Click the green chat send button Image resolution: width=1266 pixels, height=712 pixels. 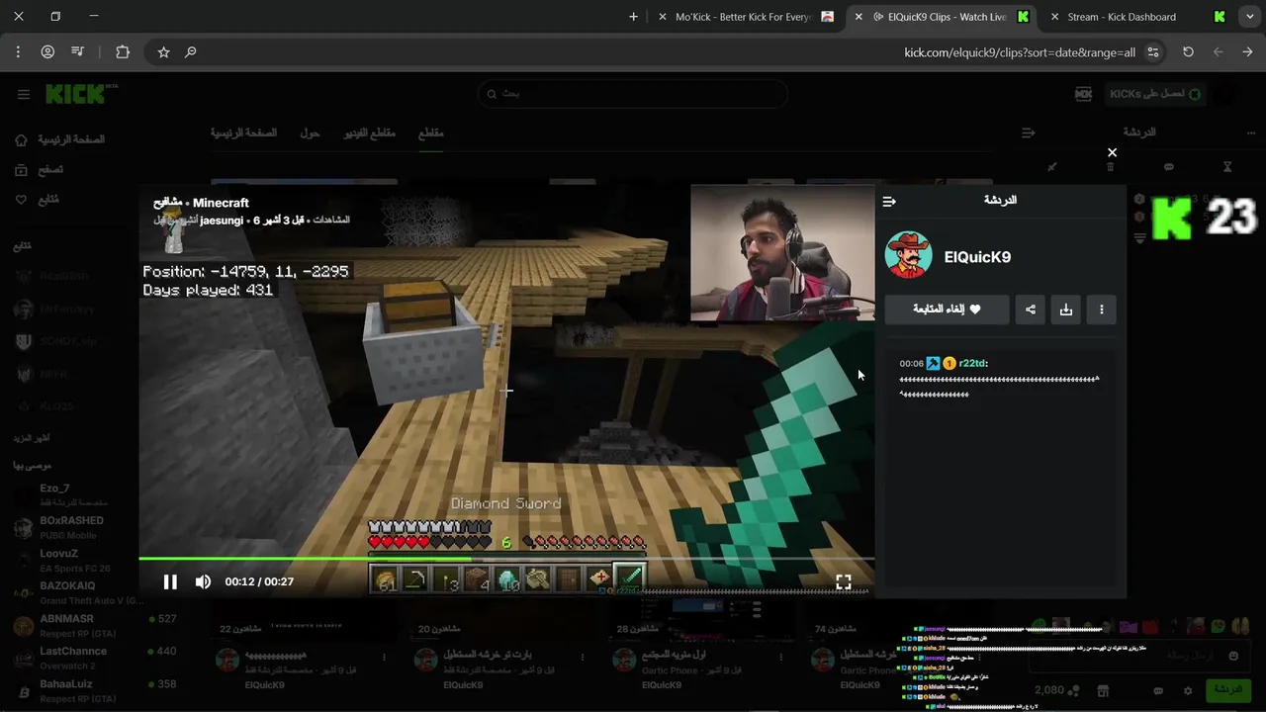click(1228, 689)
